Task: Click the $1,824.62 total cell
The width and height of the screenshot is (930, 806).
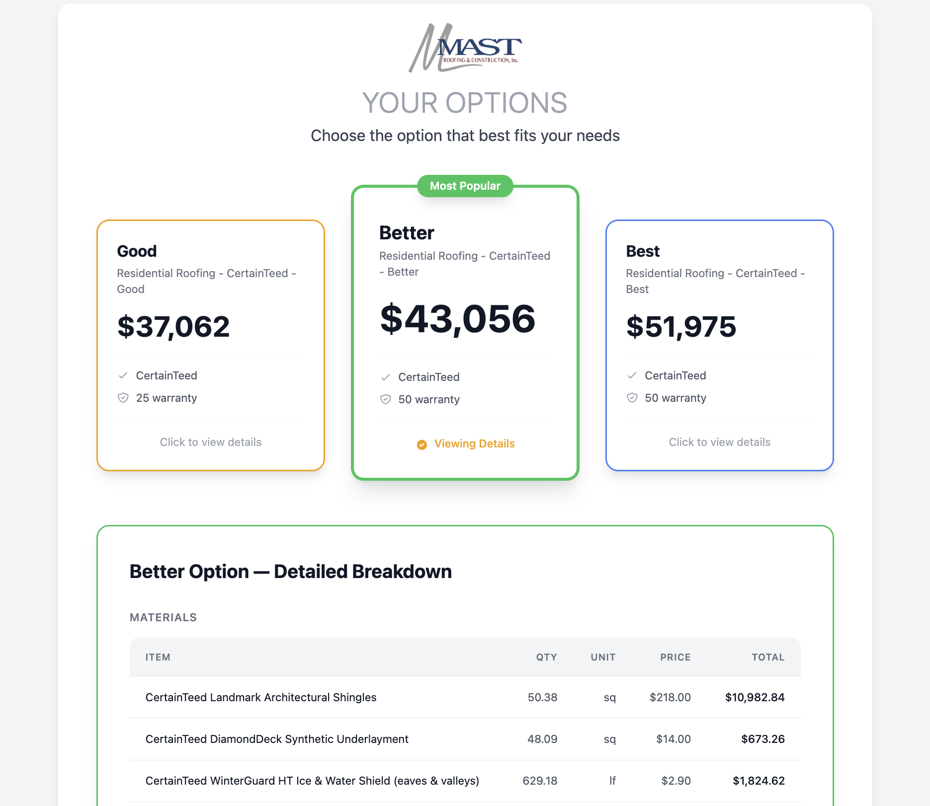Action: 759,781
